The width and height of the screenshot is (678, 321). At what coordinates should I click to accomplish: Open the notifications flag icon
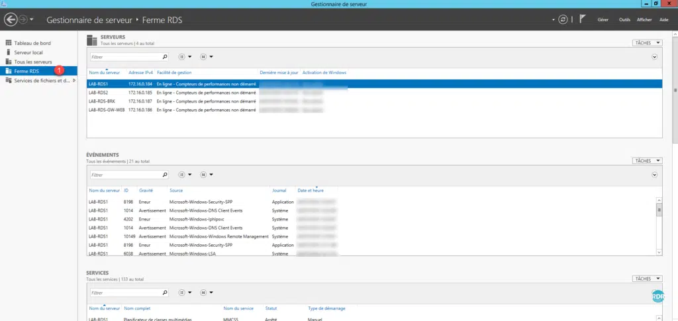[x=583, y=19]
